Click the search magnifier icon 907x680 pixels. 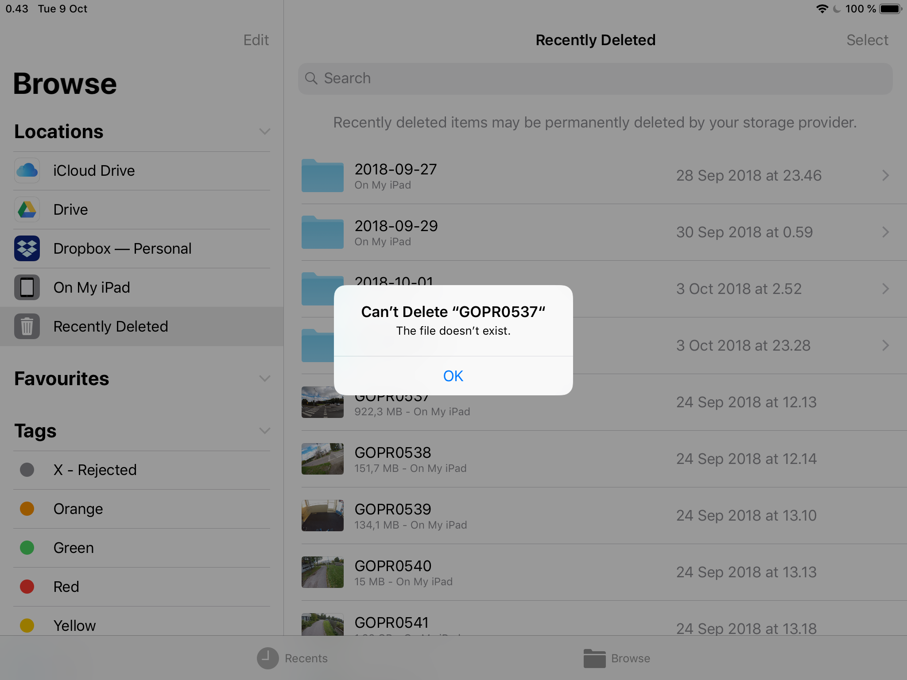(311, 78)
